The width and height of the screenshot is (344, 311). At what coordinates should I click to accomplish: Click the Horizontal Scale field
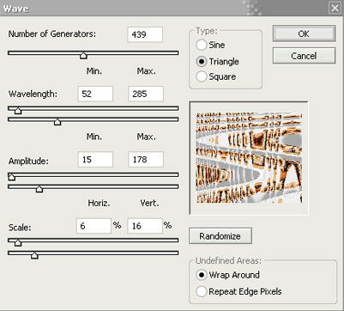coord(94,226)
